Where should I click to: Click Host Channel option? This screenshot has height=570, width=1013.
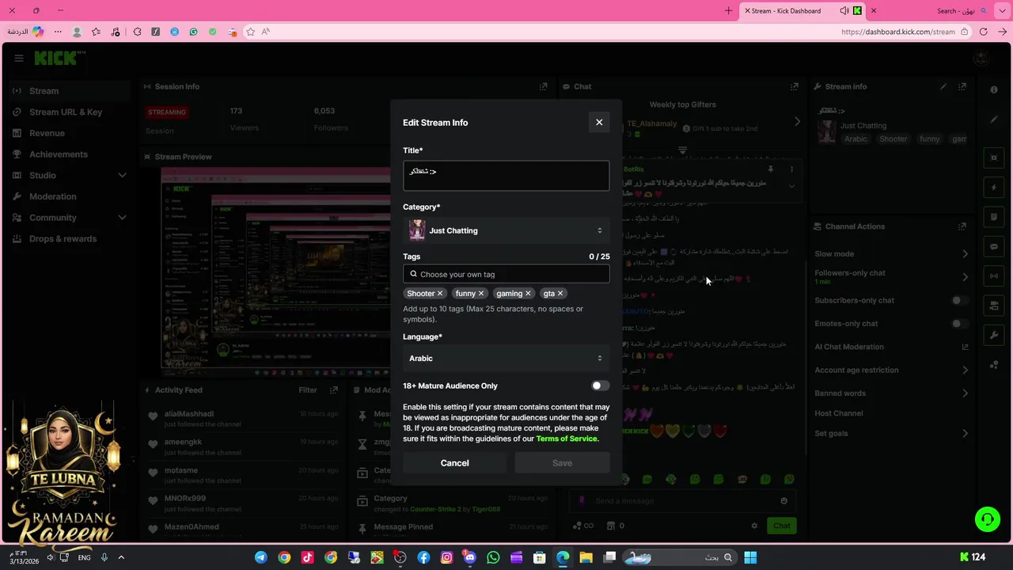pyautogui.click(x=838, y=413)
